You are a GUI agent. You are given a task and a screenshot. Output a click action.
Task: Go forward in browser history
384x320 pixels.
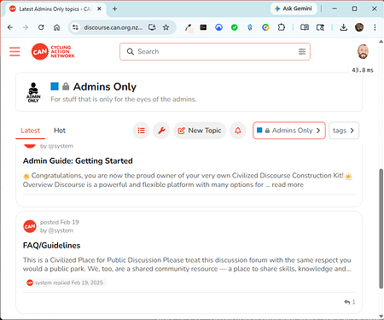tap(26, 27)
